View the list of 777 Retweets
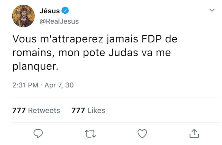The height and width of the screenshot is (145, 222). click(x=36, y=110)
